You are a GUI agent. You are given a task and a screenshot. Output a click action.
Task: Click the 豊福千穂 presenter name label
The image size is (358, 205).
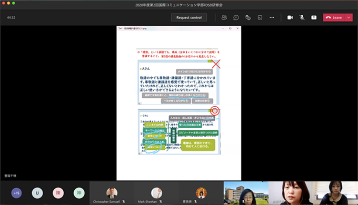tap(11, 176)
